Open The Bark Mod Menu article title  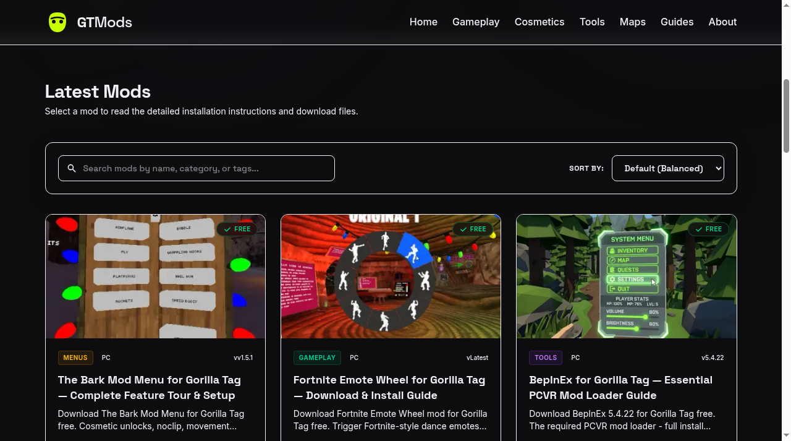150,388
